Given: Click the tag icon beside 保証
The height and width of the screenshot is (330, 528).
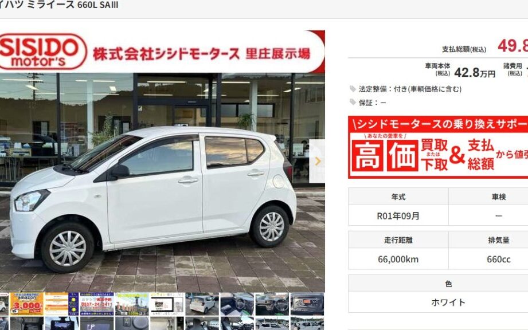Looking at the screenshot, I should [x=353, y=103].
